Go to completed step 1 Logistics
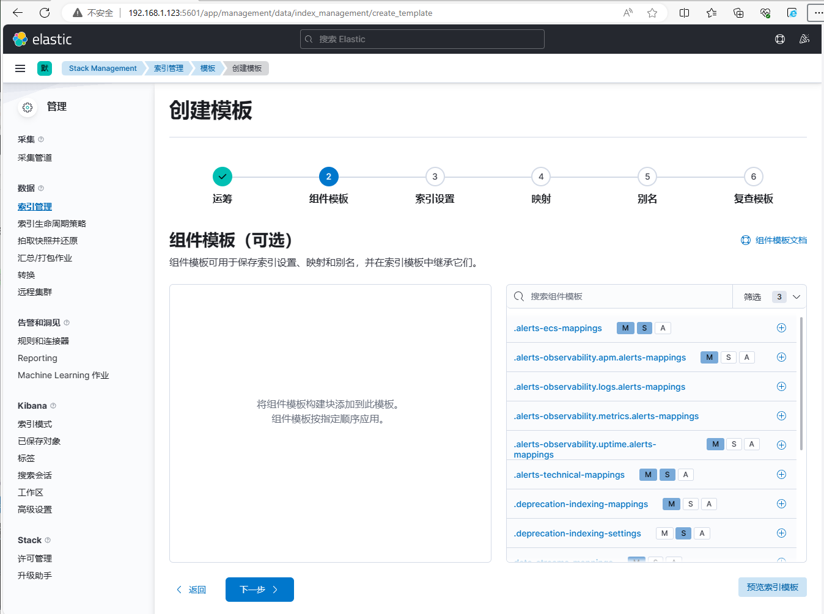This screenshot has height=614, width=824. [x=223, y=177]
